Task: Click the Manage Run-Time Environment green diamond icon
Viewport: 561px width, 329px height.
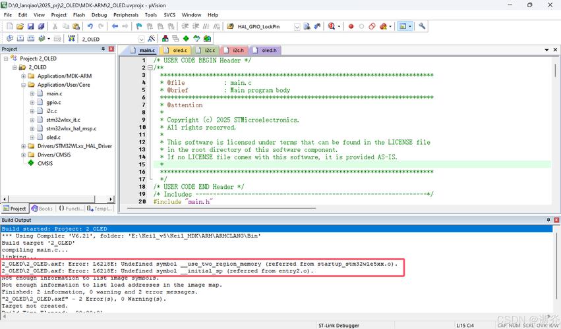Action: point(186,39)
